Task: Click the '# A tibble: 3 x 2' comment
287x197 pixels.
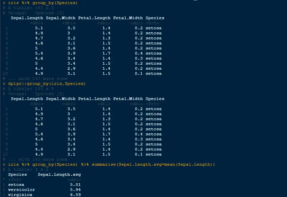Action: 26,169
